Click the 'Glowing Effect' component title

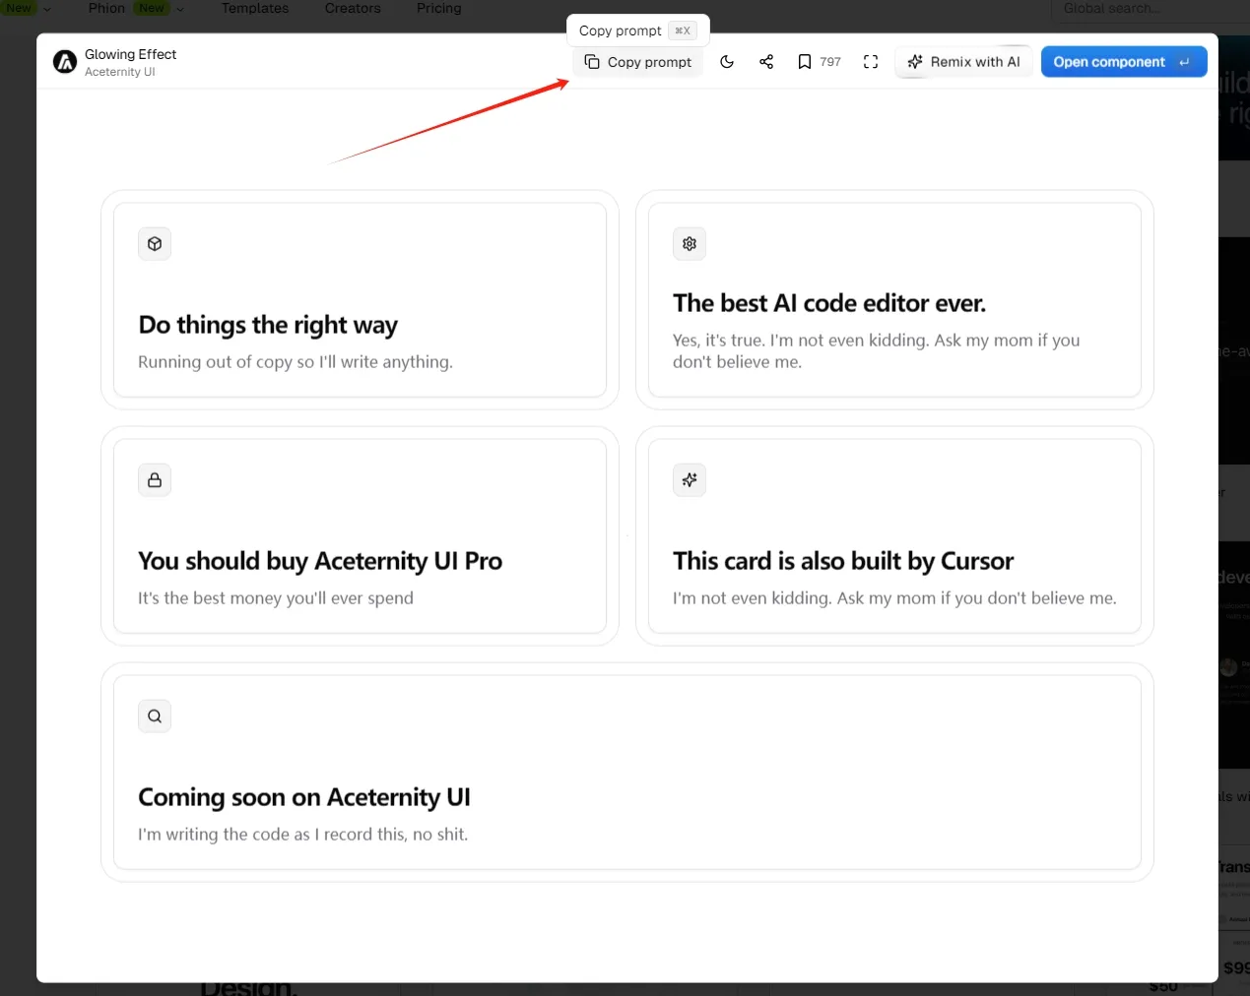[x=130, y=54]
